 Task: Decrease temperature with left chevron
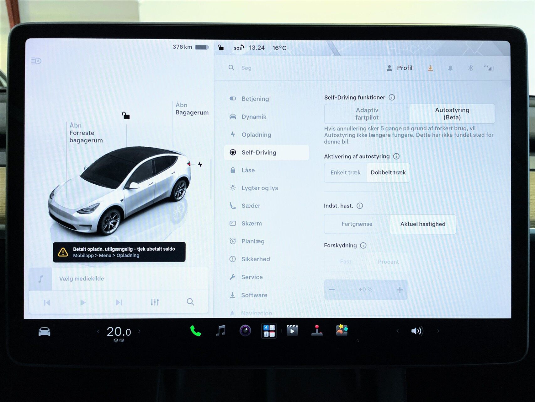click(x=98, y=331)
